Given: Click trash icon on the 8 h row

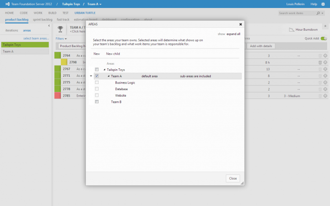Looking at the screenshot, I should [x=320, y=62].
